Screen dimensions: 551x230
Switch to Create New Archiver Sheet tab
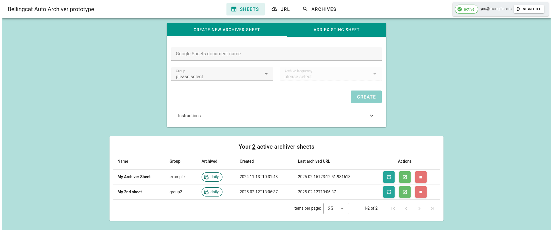click(x=227, y=30)
